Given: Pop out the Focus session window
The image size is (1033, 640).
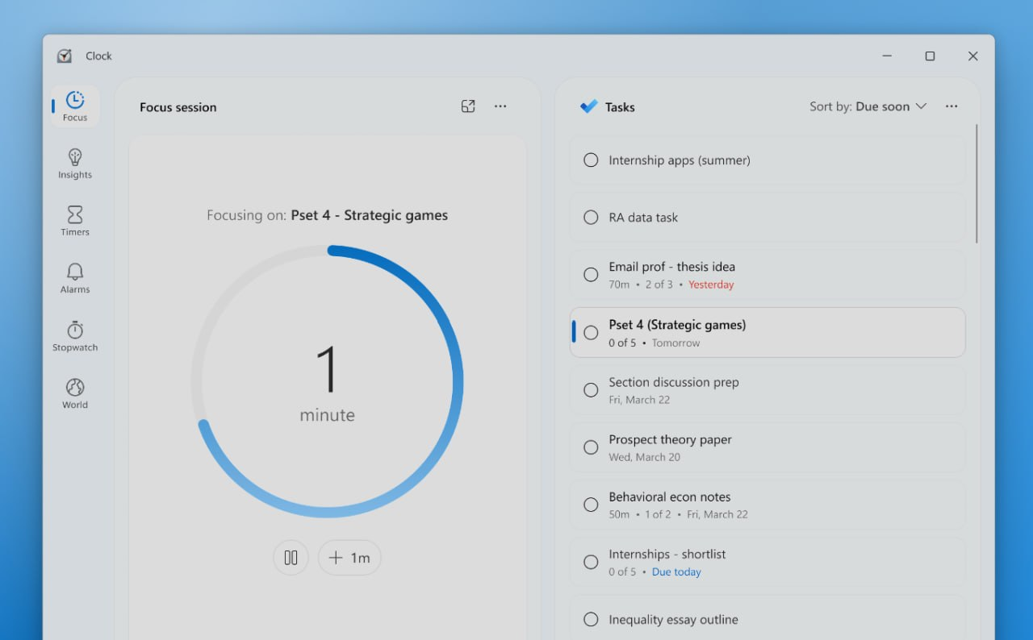Looking at the screenshot, I should pos(468,106).
